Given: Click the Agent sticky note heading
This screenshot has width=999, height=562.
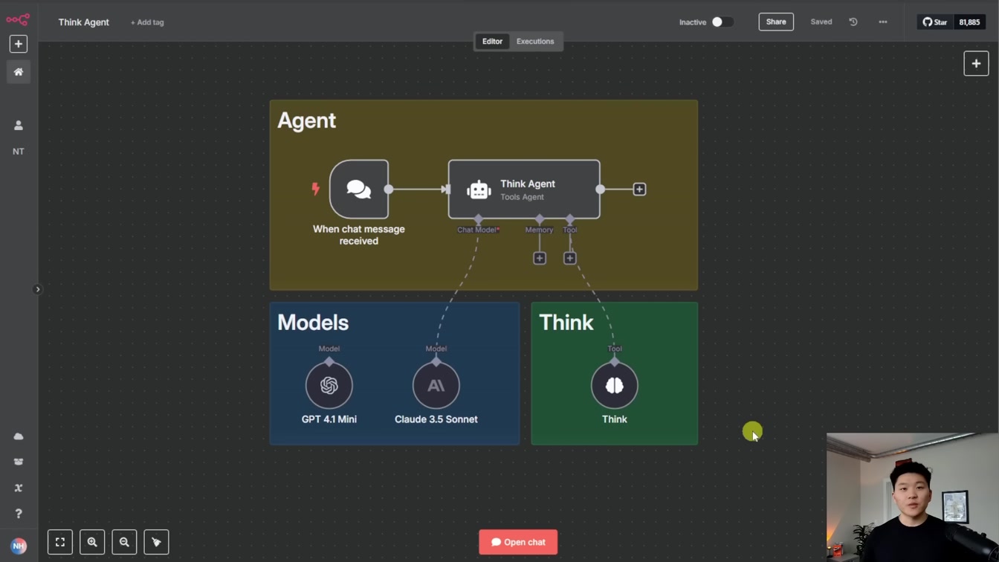Looking at the screenshot, I should click(306, 120).
